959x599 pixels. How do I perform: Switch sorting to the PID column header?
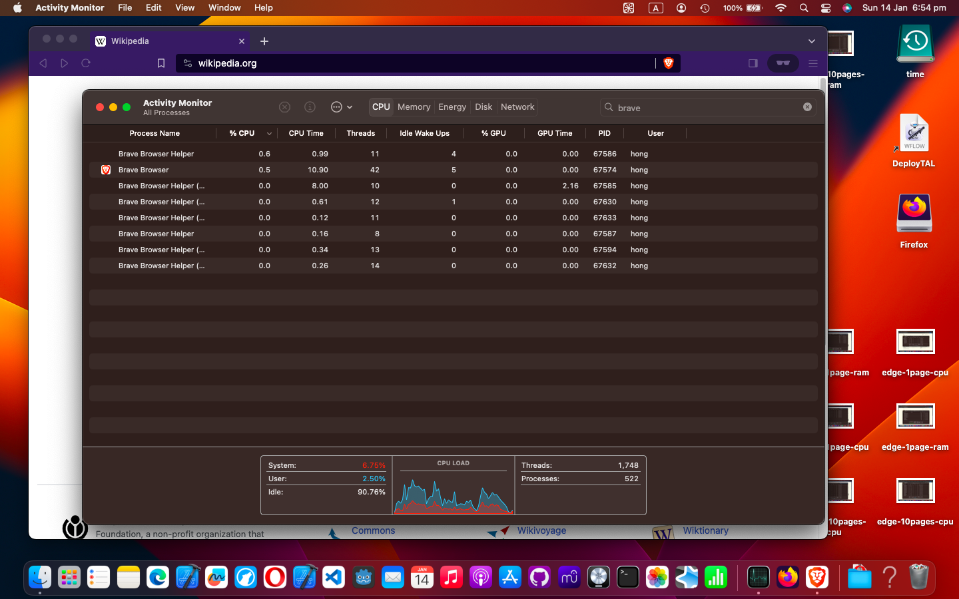(x=604, y=133)
